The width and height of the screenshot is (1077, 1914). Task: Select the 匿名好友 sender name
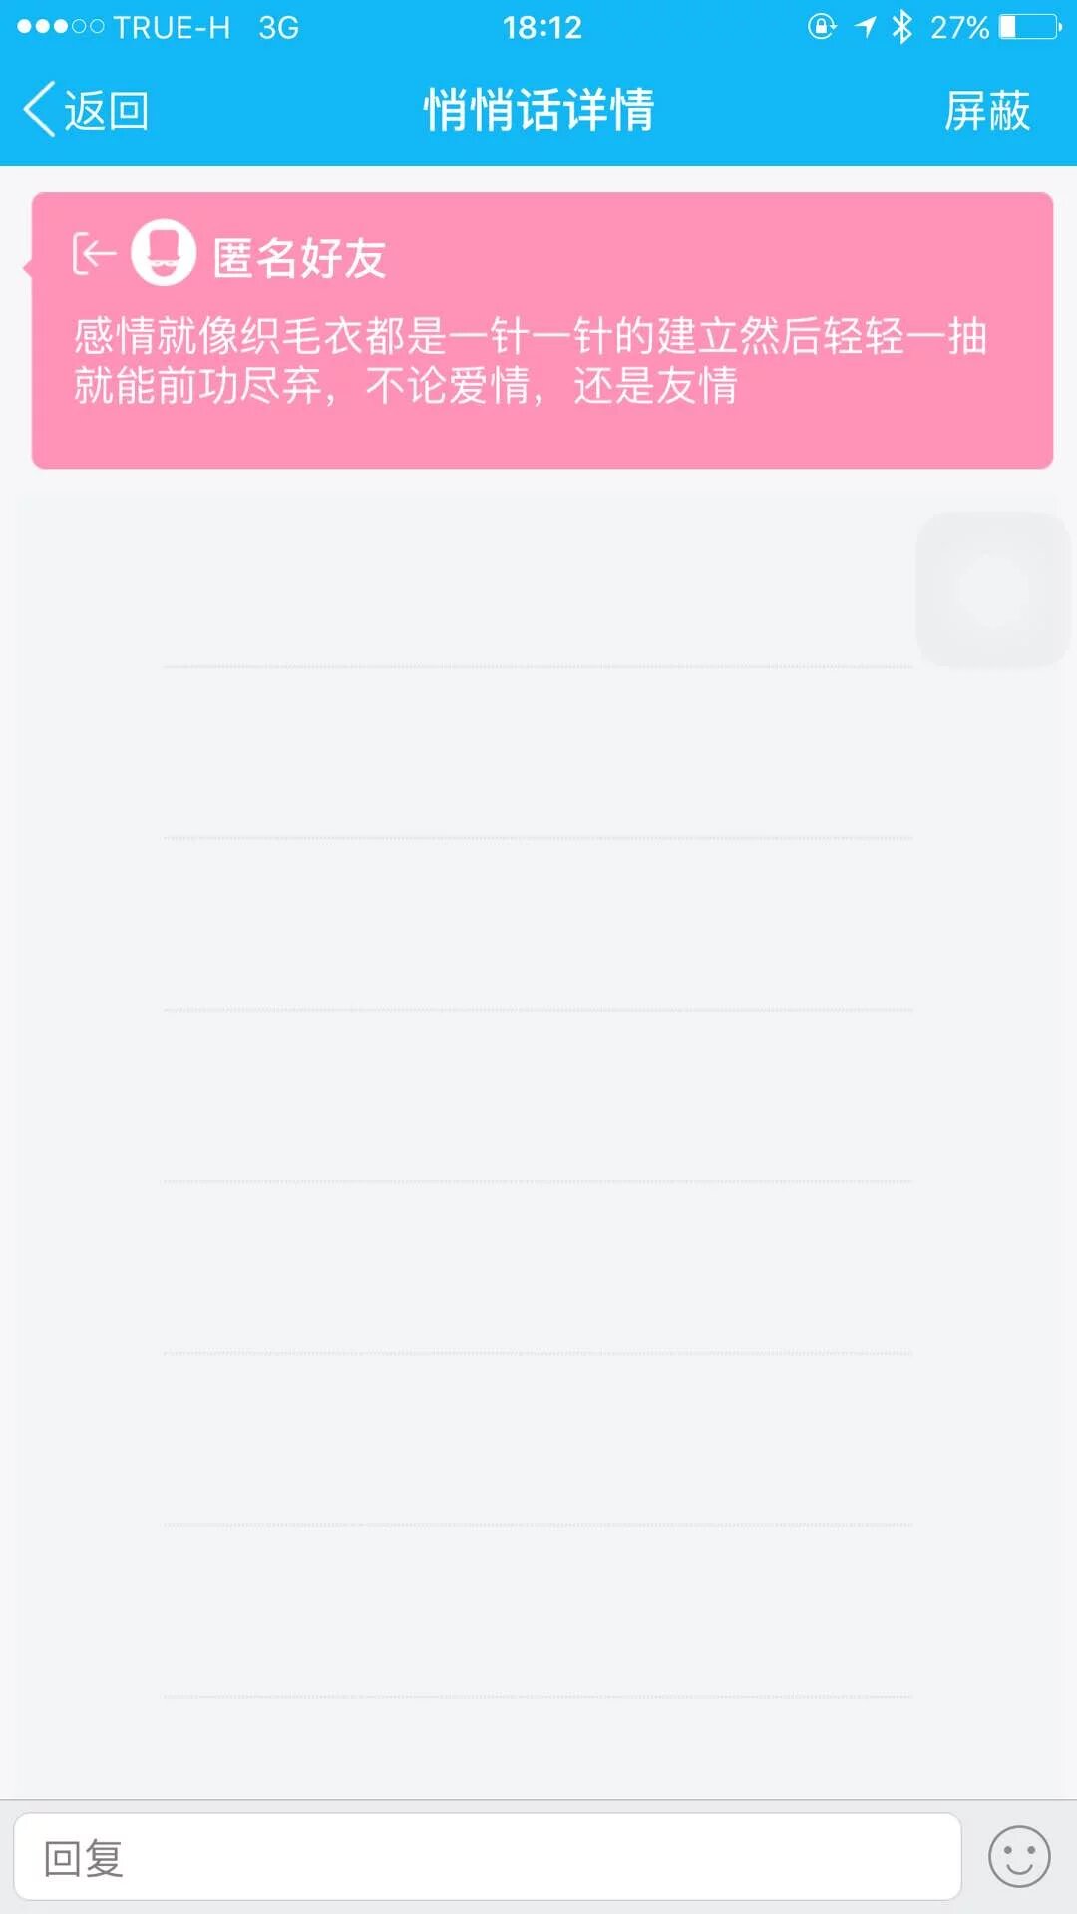[x=299, y=258]
